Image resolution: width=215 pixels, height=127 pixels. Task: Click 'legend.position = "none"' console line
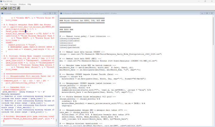[x=22, y=45]
